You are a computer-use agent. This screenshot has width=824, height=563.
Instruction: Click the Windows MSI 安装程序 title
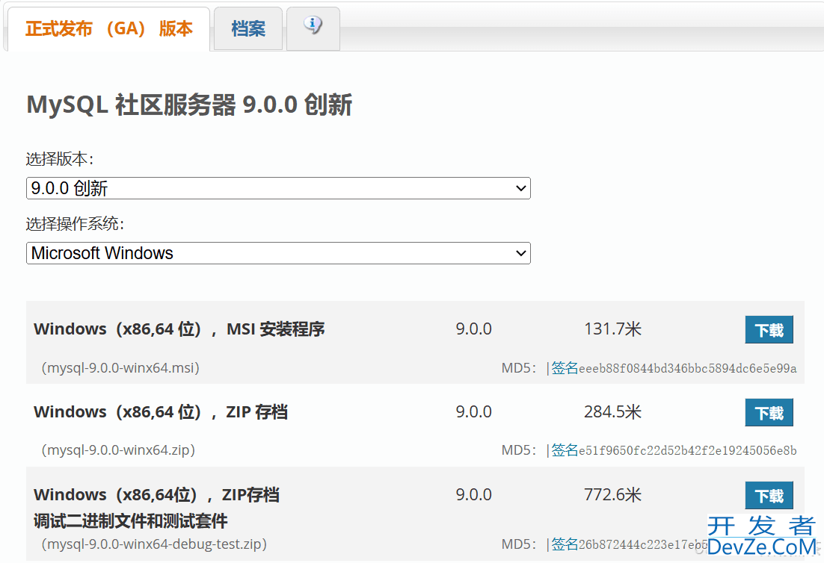[x=179, y=329]
